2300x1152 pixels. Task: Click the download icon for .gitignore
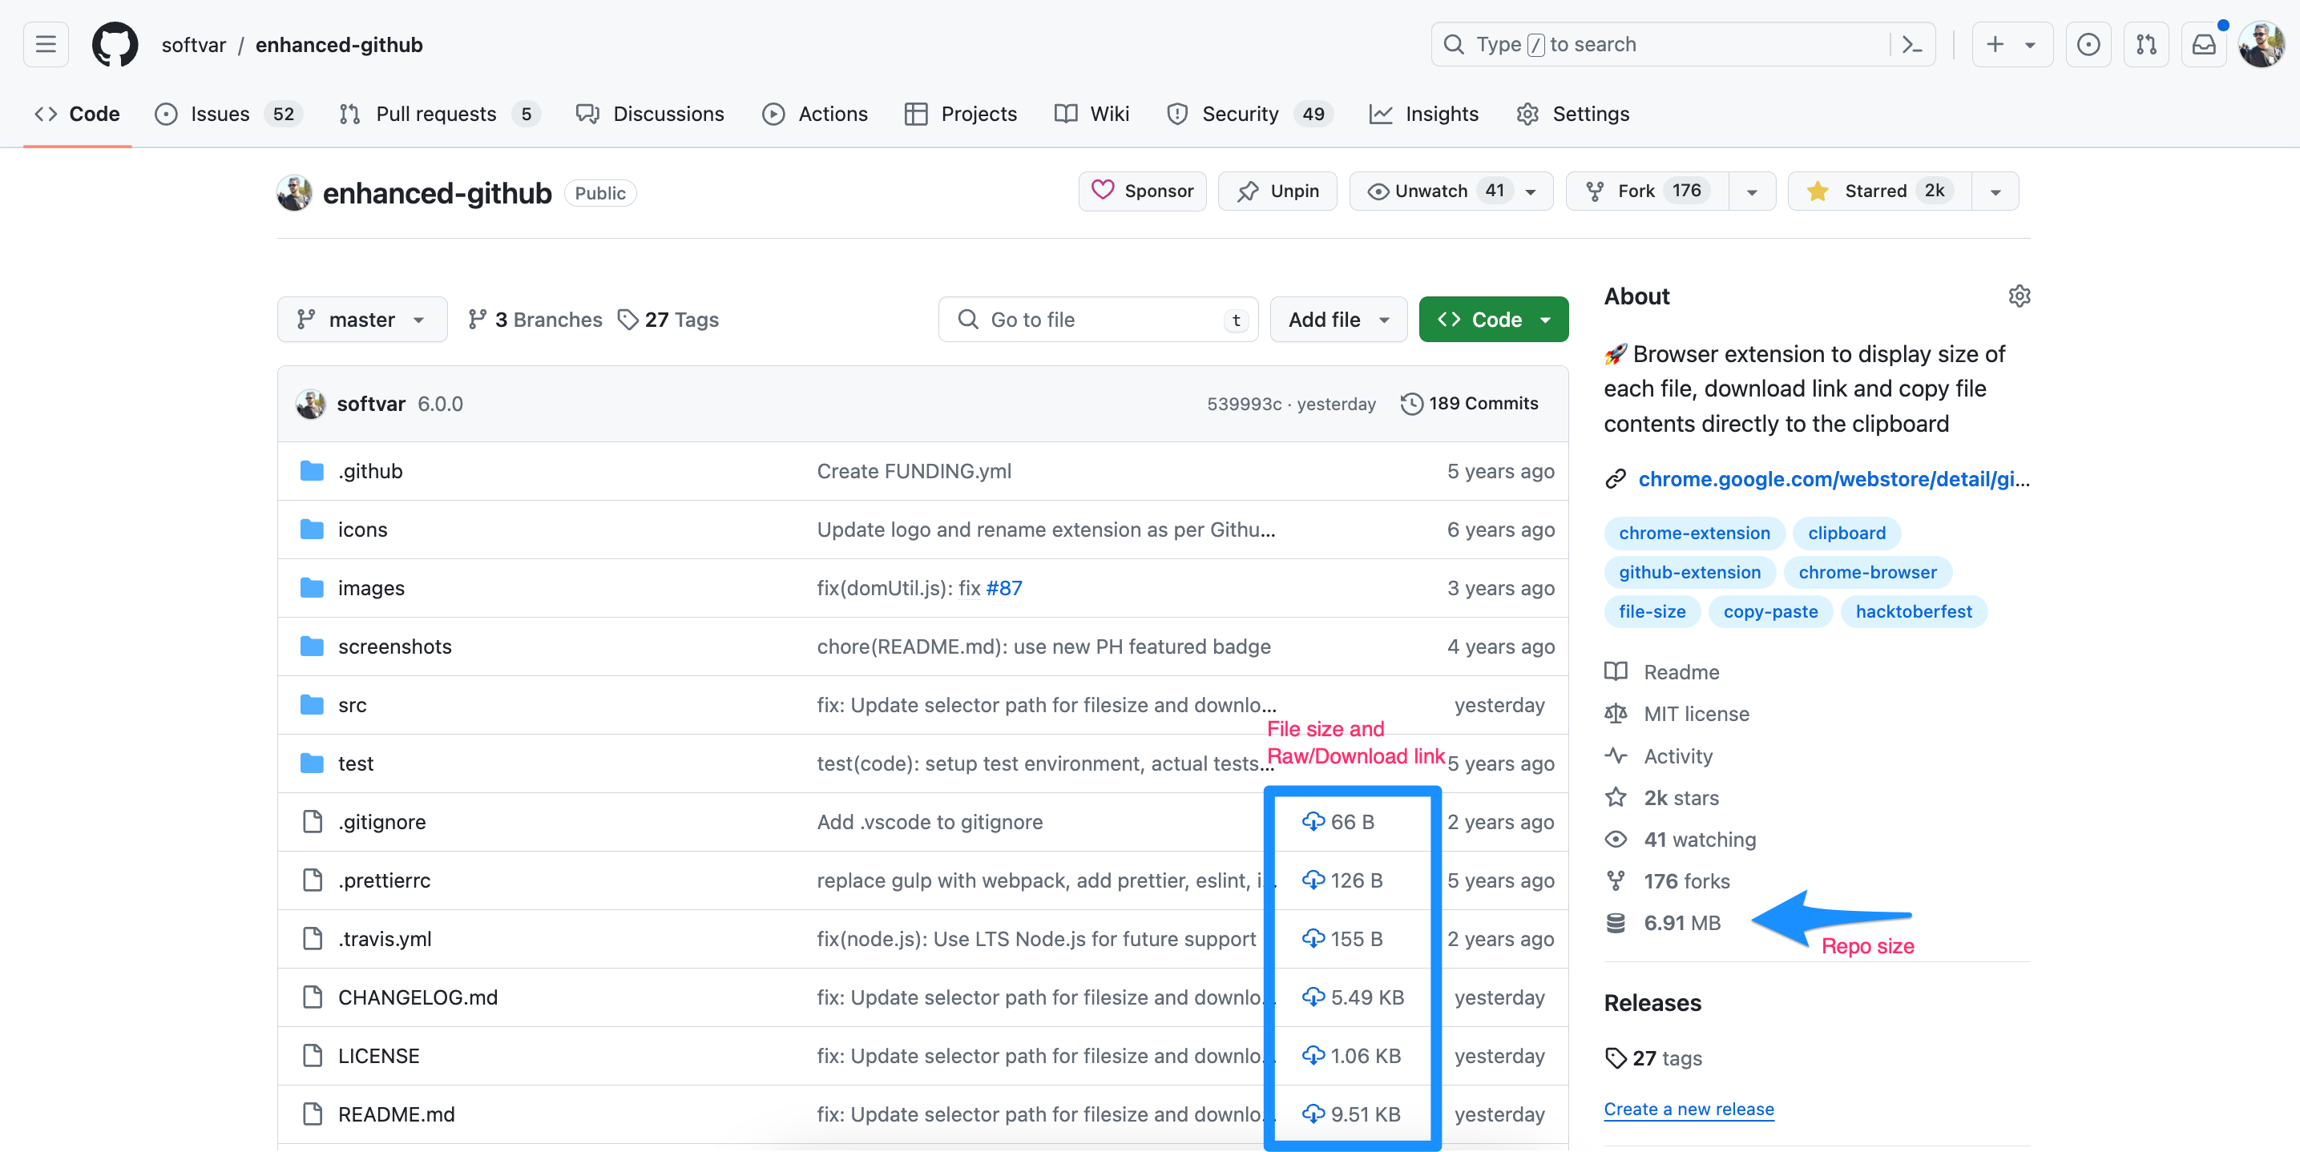[1313, 821]
